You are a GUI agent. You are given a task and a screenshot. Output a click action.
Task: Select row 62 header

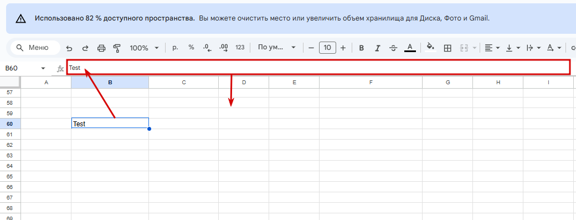tap(10, 145)
